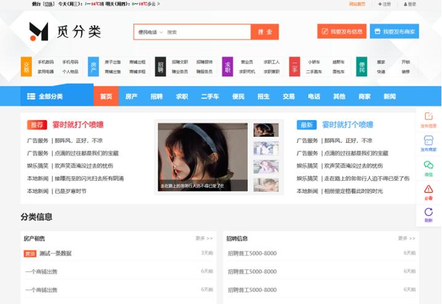Open the red 推荐 headline 雯时就打个喷嚏
Image resolution: width=442 pixels, height=304 pixels.
point(78,125)
